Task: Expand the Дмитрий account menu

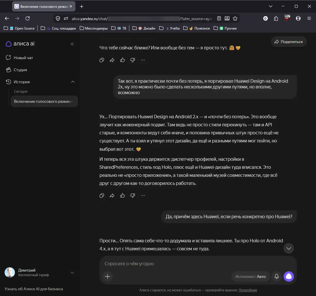Action: tap(72, 272)
